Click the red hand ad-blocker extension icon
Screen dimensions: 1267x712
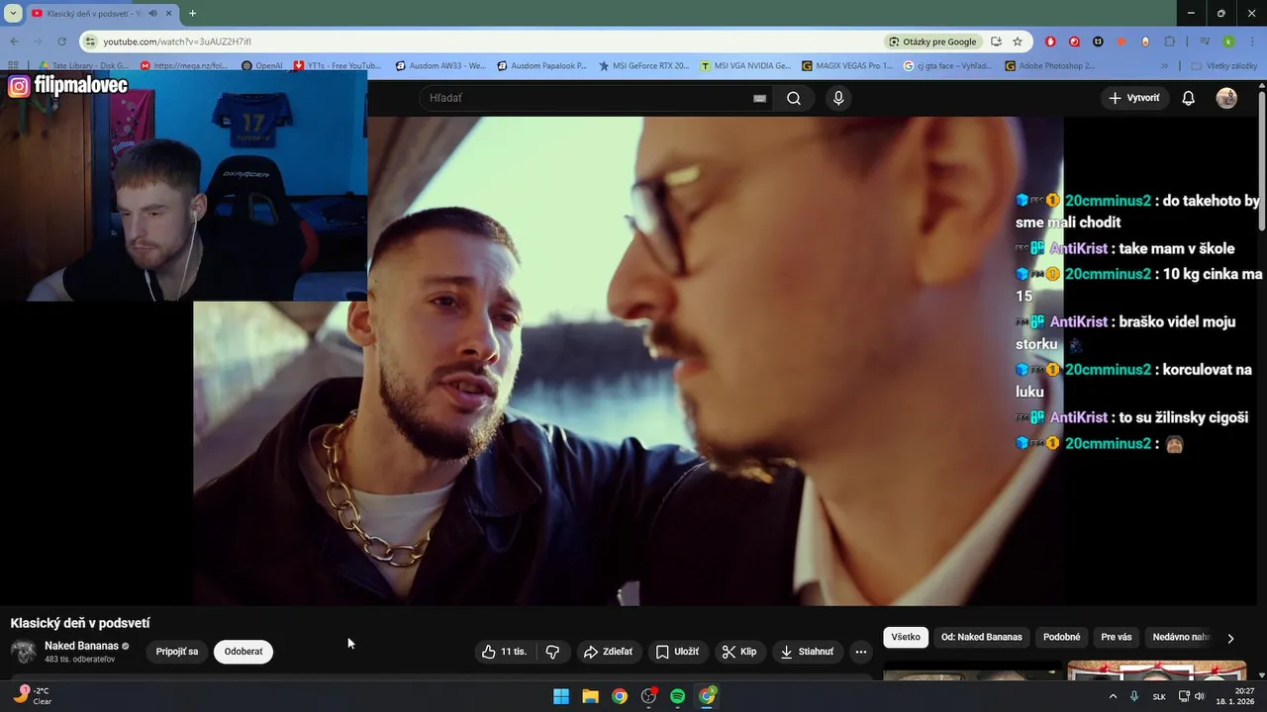point(1050,42)
